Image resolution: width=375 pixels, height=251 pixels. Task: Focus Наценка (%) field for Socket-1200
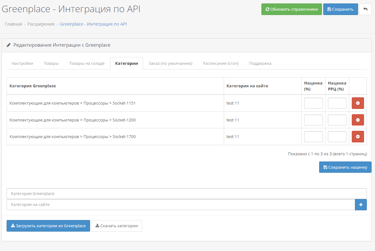coord(313,120)
